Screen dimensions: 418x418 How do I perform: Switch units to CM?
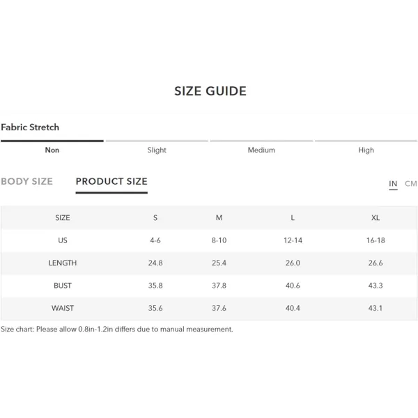click(x=410, y=184)
